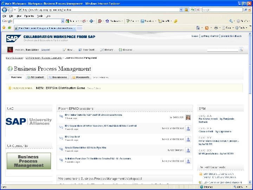Switch to the Discussions tab

(58, 77)
